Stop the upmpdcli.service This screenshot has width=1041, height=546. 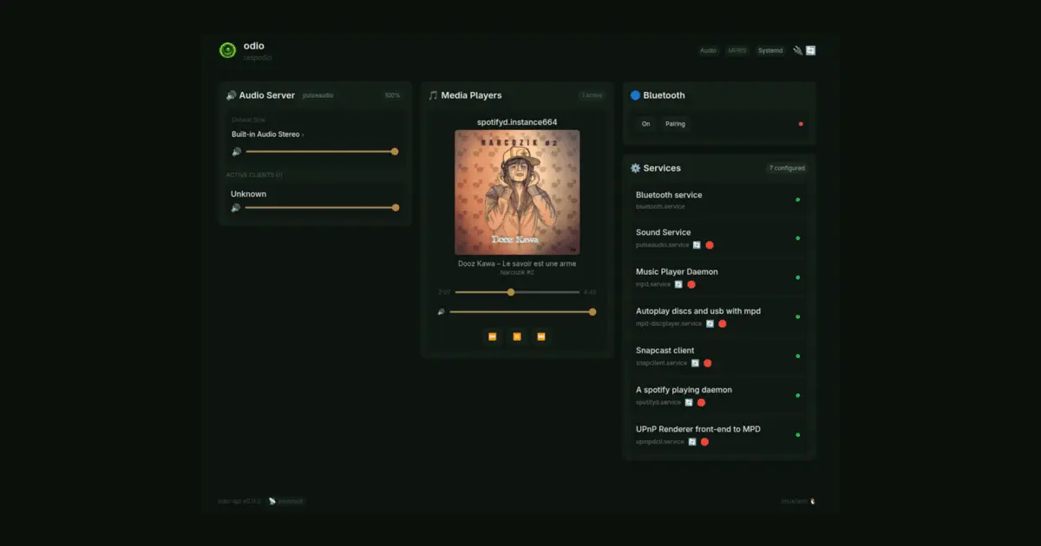tap(705, 442)
